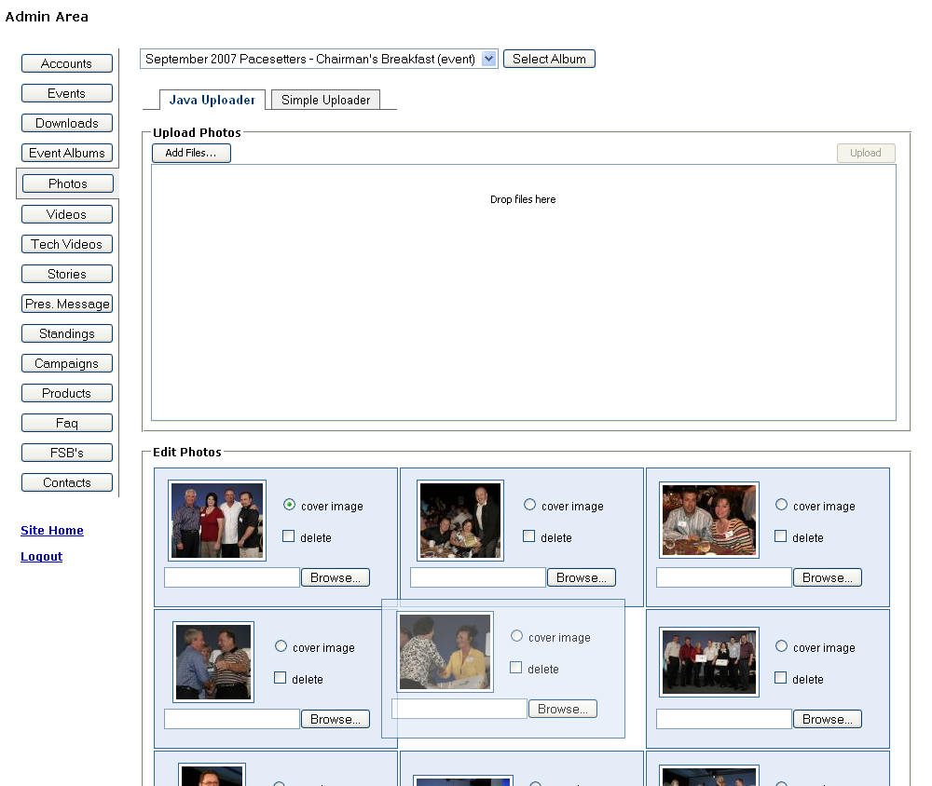Click the file path field under third photo

click(x=723, y=577)
